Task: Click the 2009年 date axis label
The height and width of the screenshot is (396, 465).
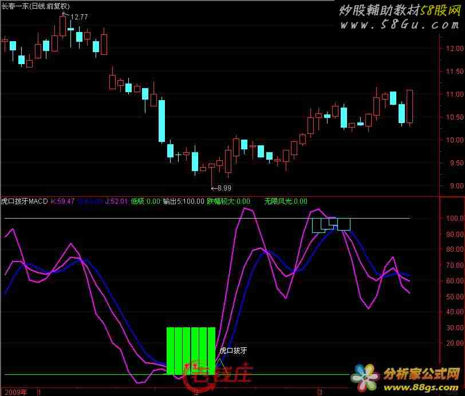Action: [15, 392]
